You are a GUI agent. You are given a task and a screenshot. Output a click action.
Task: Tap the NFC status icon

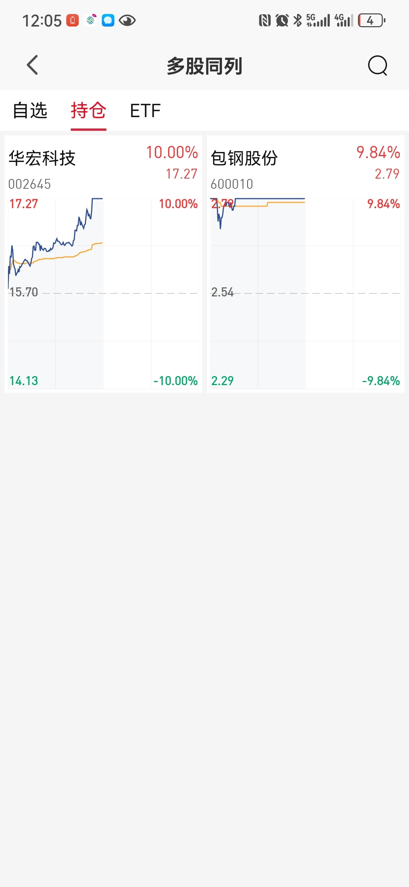tap(265, 20)
